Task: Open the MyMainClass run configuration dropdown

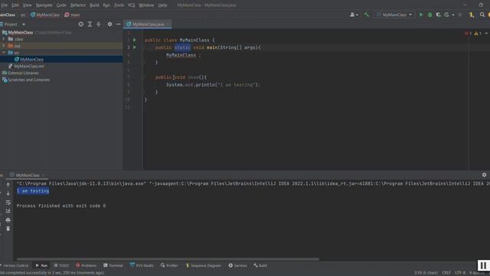Action: click(x=394, y=15)
